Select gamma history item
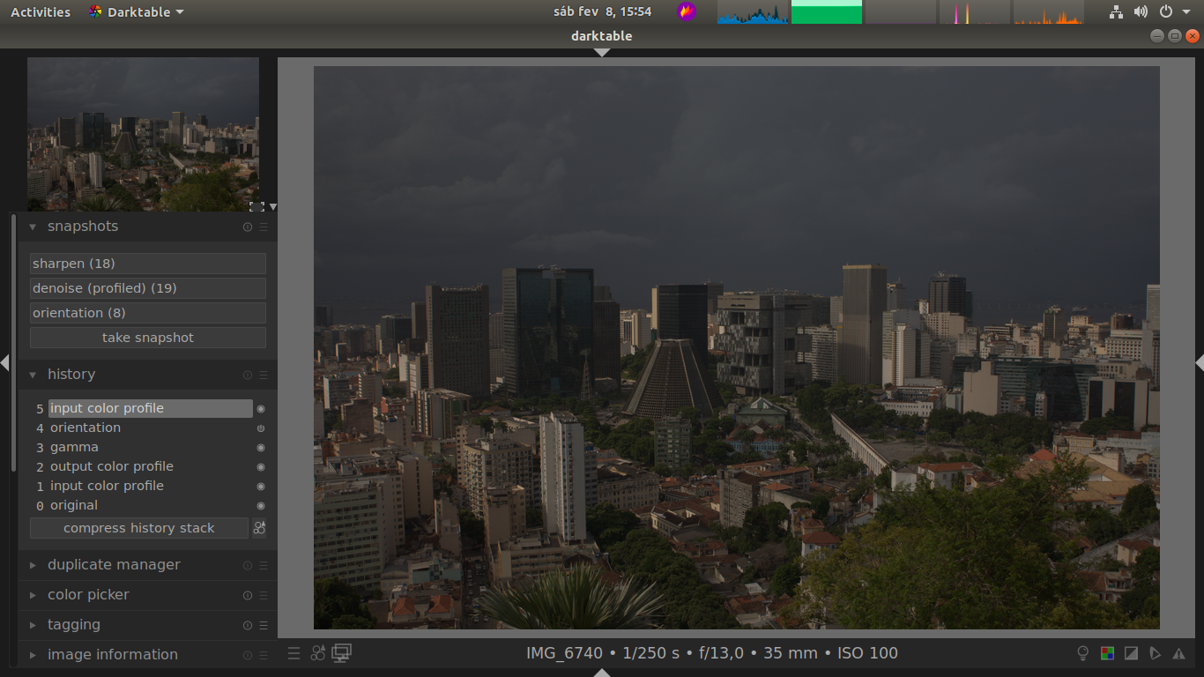The image size is (1204, 677). pos(150,448)
